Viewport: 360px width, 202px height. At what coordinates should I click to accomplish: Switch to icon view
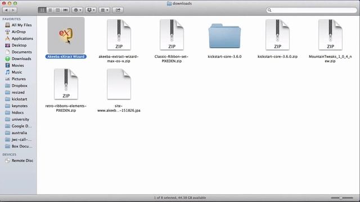pyautogui.click(x=42, y=10)
